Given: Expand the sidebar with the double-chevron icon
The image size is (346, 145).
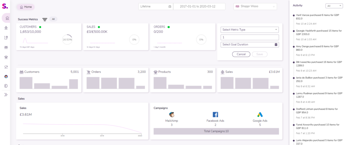Looking at the screenshot, I should (x=6, y=95).
